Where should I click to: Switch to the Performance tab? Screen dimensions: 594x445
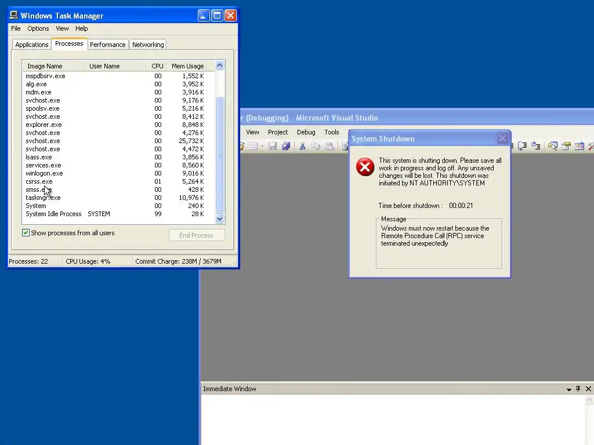click(x=107, y=45)
